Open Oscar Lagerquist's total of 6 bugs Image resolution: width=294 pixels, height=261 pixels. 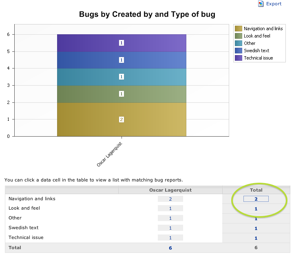[170, 248]
